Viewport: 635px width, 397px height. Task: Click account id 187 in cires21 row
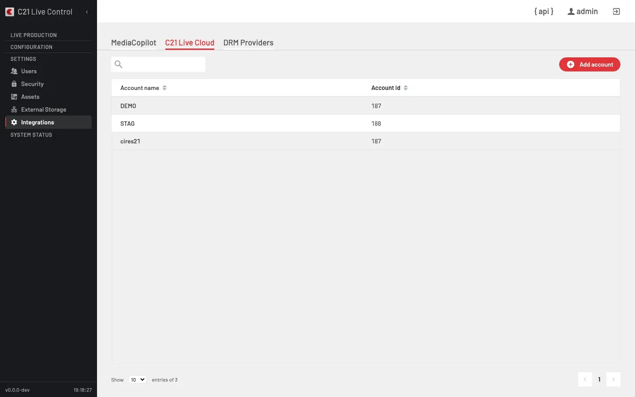pos(376,141)
